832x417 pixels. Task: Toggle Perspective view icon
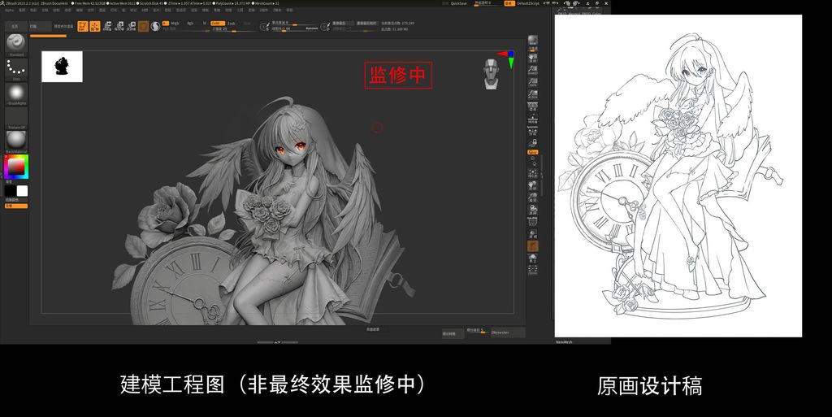532,106
